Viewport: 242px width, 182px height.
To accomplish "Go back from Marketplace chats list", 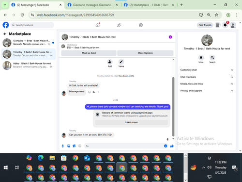I will 5,34.
